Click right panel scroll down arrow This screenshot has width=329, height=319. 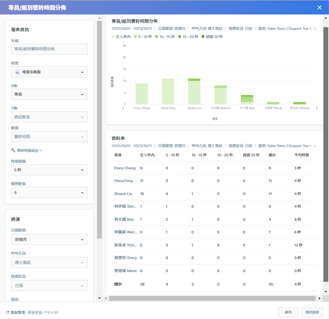click(326, 292)
